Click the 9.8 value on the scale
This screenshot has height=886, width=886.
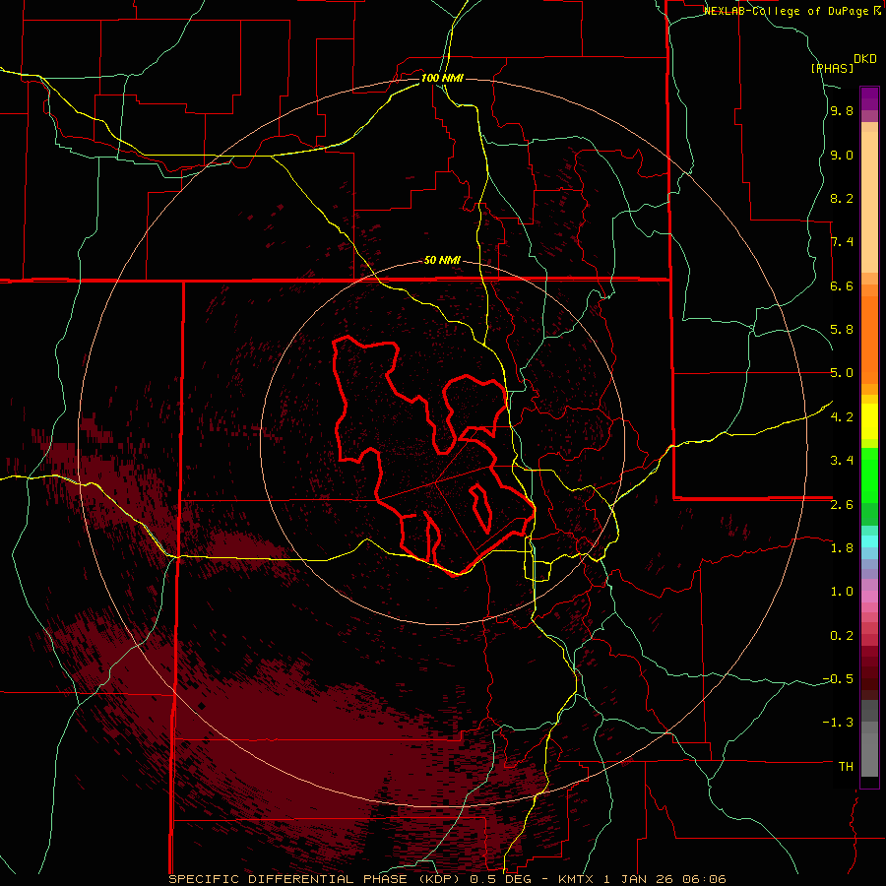(x=842, y=111)
